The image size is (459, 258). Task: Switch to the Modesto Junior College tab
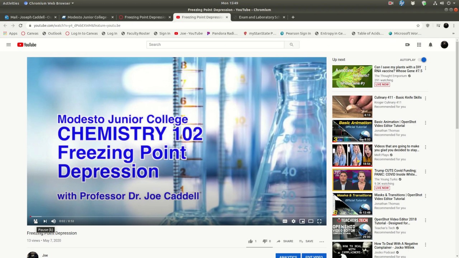tap(87, 17)
